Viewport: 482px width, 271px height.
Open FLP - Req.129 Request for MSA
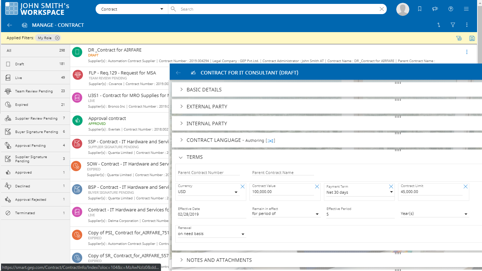tap(122, 73)
